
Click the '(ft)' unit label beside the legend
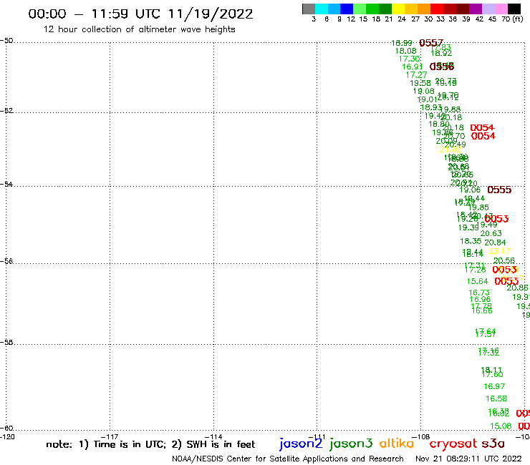[x=518, y=19]
